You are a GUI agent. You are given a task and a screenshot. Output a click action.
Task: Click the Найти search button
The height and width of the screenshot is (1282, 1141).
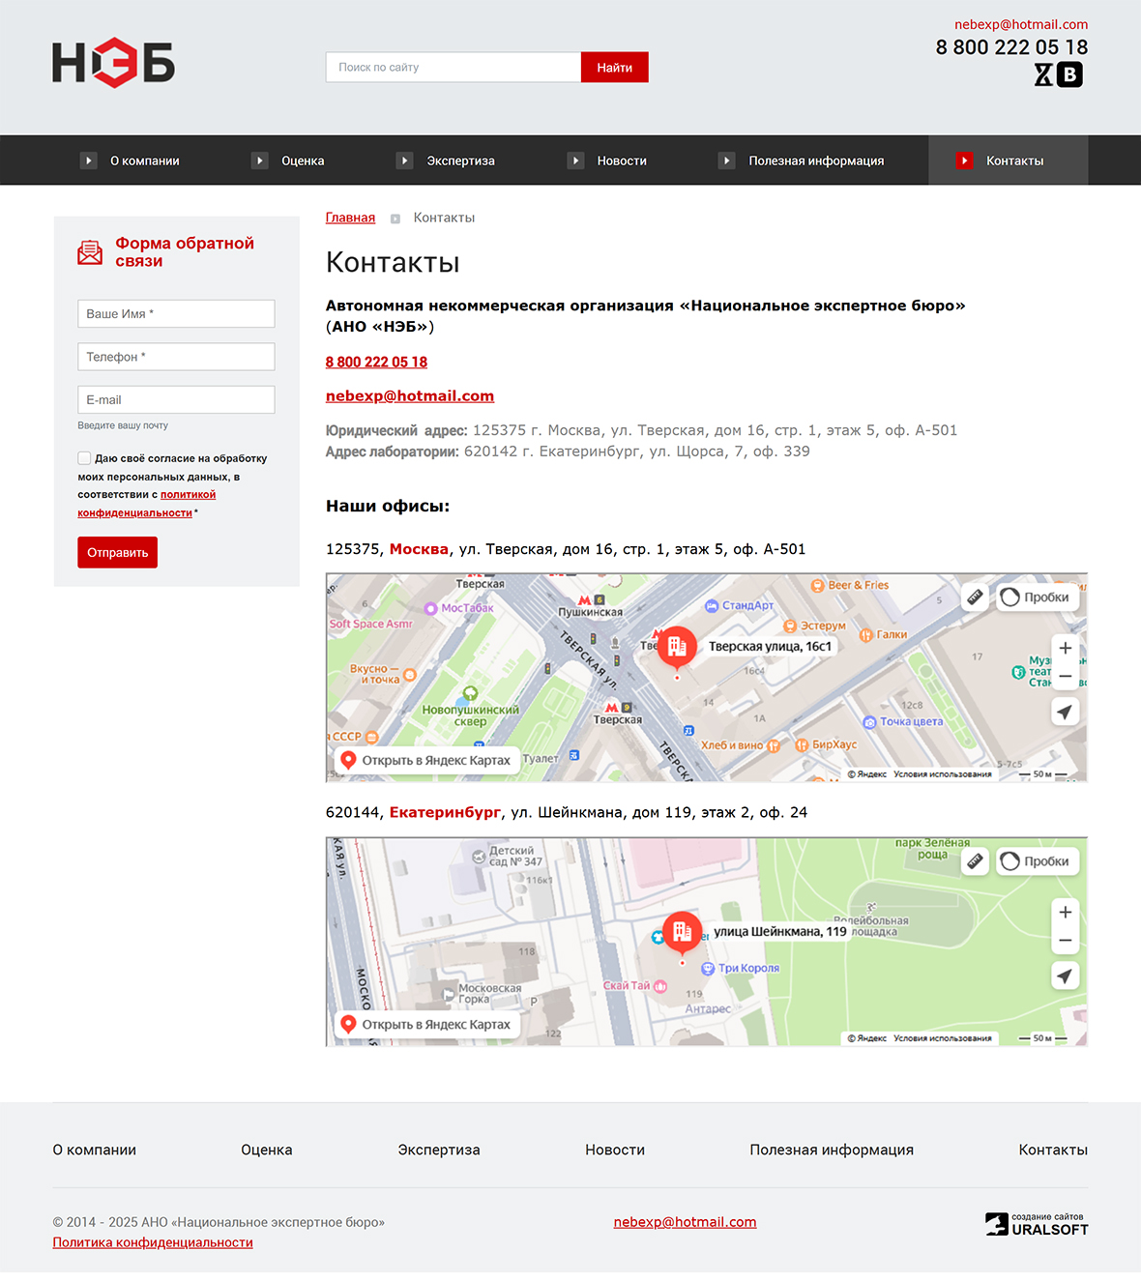614,68
